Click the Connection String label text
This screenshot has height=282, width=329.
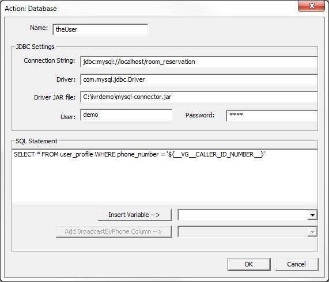pos(50,60)
